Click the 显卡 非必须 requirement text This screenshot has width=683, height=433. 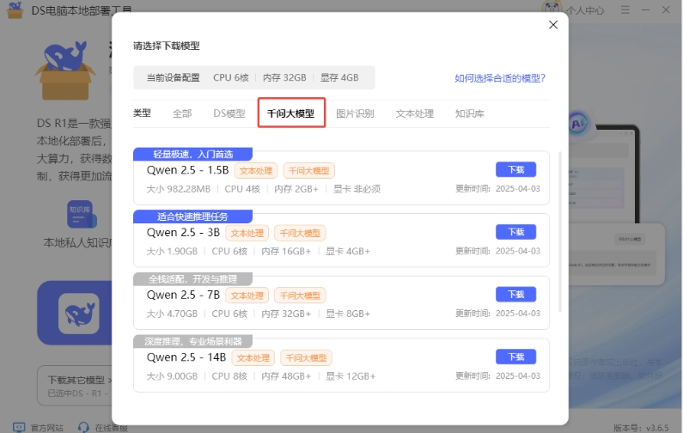coord(357,189)
